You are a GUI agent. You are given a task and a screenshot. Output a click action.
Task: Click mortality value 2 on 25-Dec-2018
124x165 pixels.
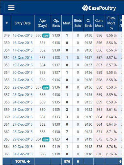pos(67,110)
